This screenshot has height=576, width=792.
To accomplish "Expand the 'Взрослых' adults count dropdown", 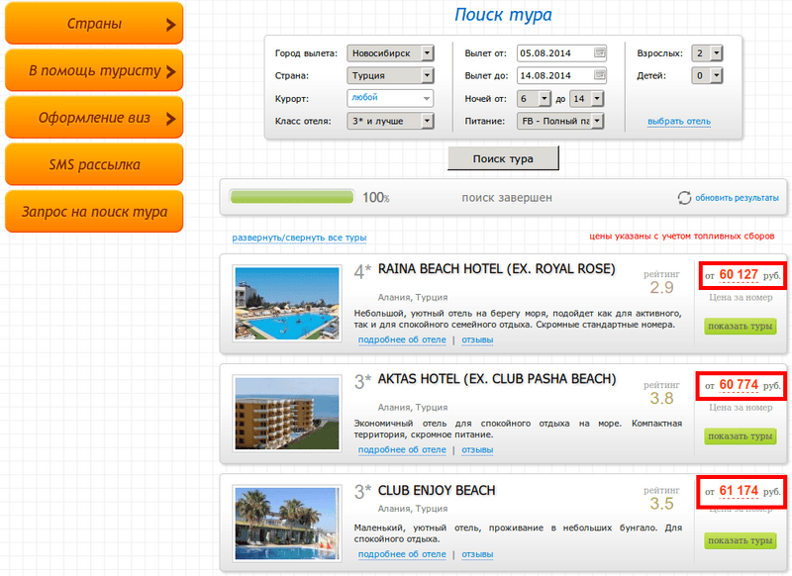I will click(x=716, y=53).
